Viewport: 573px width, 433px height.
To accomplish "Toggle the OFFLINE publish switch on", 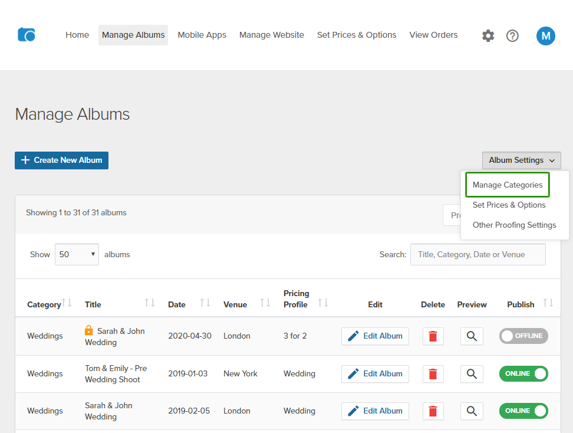I will click(x=523, y=336).
